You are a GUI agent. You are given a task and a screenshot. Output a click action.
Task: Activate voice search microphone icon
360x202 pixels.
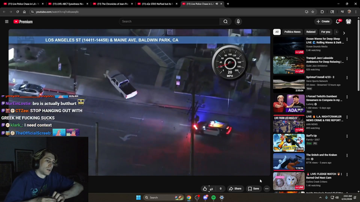[238, 21]
